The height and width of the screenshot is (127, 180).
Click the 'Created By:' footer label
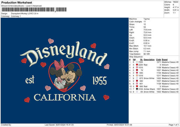coord(6,125)
